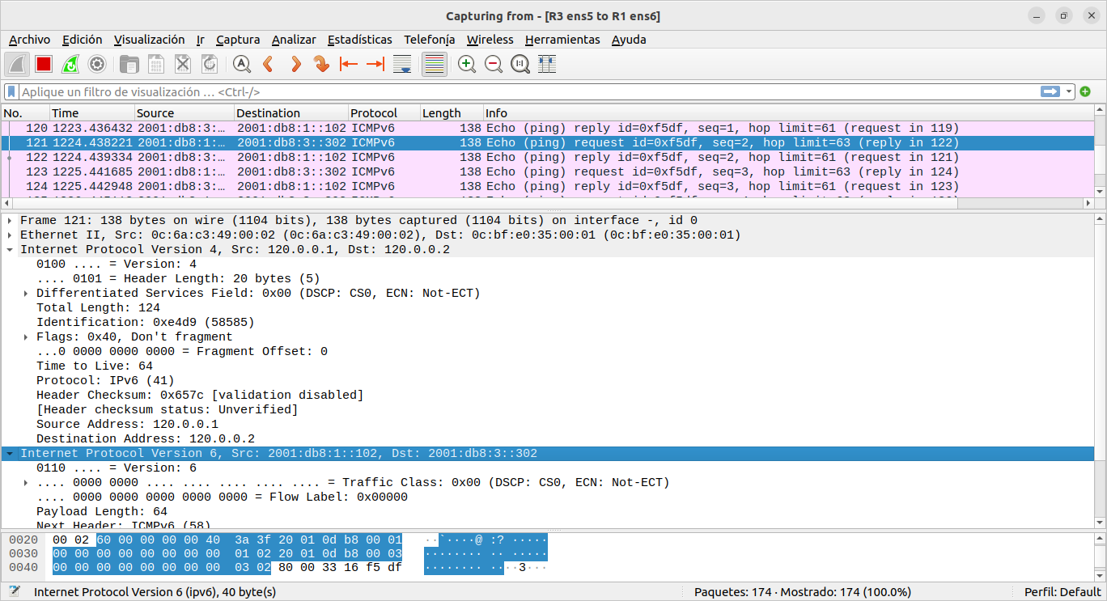Screen dimensions: 1107x601
Task: Open the Visualización menu
Action: tap(149, 40)
